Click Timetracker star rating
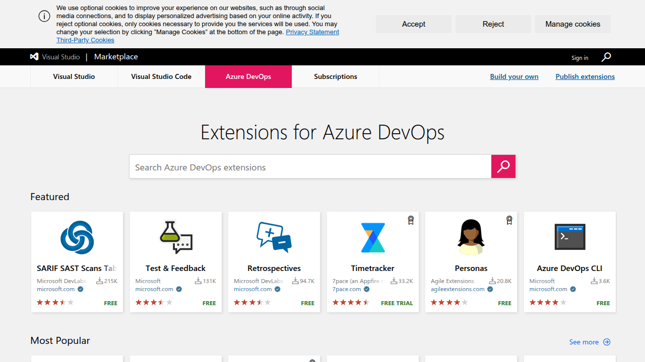Viewport: 645px width, 362px height. click(x=351, y=303)
